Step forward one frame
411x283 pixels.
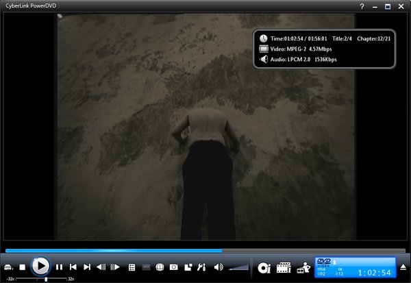[x=115, y=267]
